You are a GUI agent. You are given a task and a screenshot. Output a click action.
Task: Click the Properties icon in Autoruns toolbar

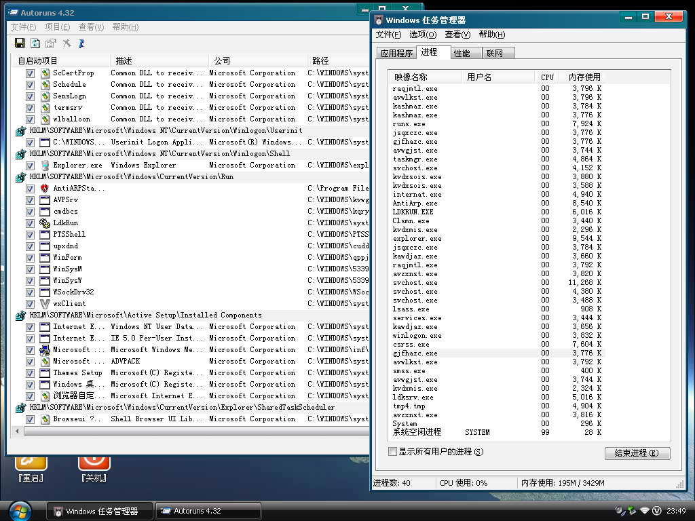click(50, 43)
